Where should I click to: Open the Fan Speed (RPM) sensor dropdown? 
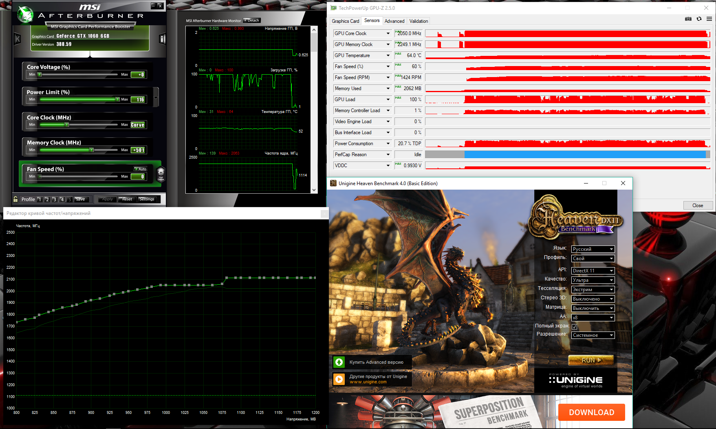(x=388, y=77)
